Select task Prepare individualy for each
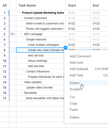The height and width of the screenshot is (128, 108). tap(46, 77)
